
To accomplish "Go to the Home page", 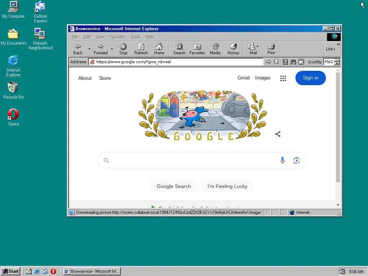I will click(159, 49).
